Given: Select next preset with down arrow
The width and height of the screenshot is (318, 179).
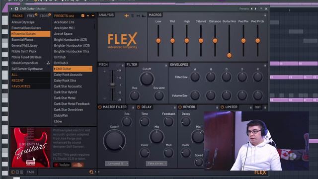Looking at the screenshot, I should pos(93,15).
